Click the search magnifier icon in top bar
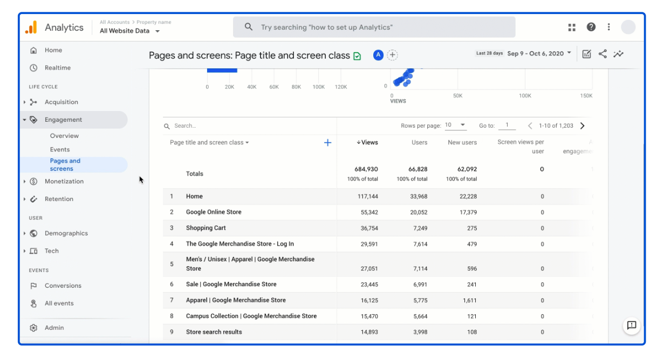The width and height of the screenshot is (657, 354). coord(249,27)
